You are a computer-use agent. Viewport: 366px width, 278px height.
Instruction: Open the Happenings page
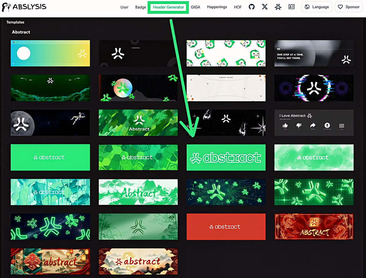tap(217, 7)
